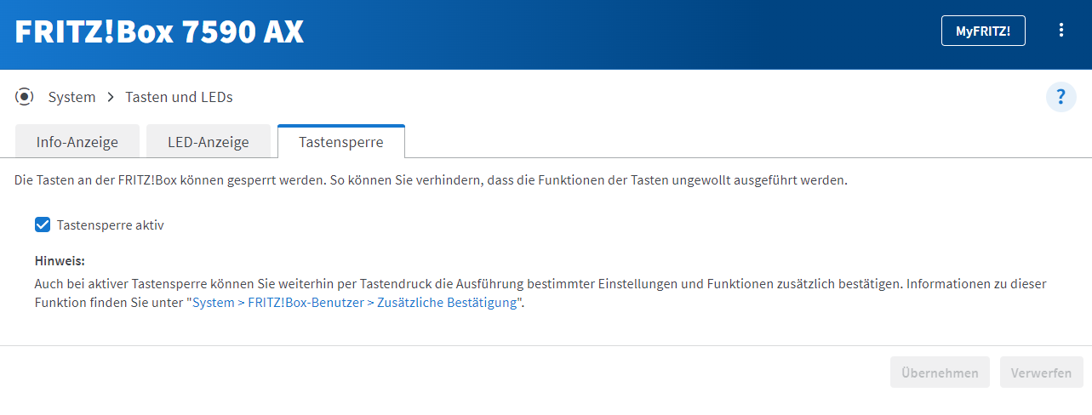
Task: Click the System menu icon beside breadcrumb
Action: point(25,97)
